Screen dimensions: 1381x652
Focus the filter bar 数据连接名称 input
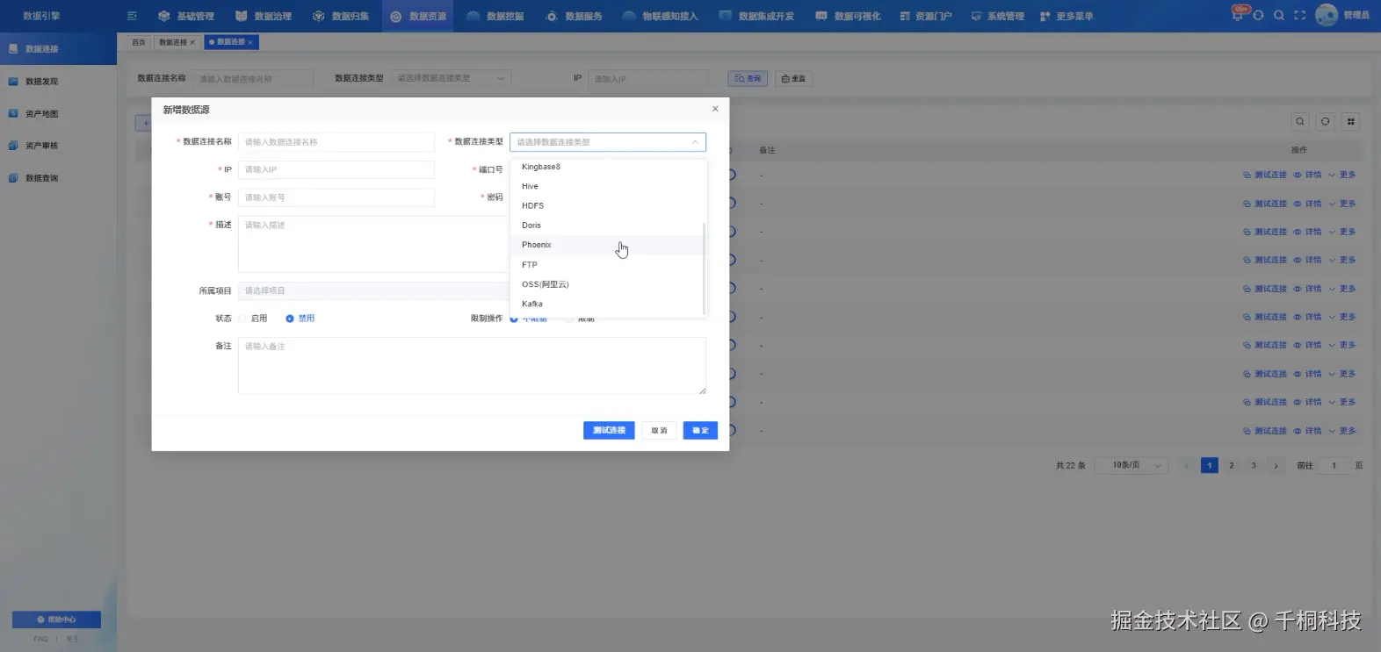click(x=253, y=78)
